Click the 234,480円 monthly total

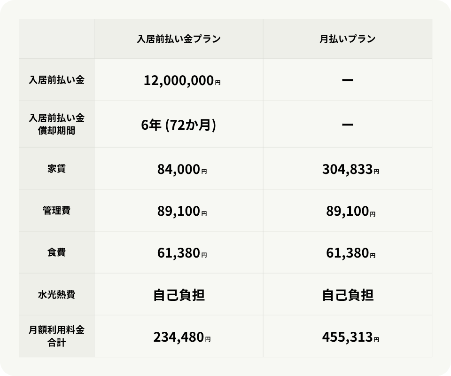182,337
